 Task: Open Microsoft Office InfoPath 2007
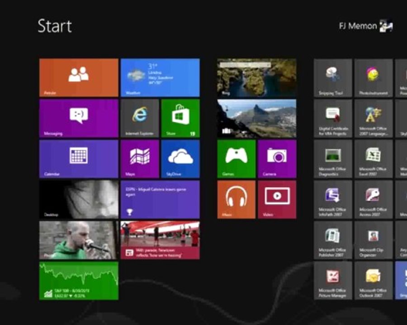[x=333, y=200]
